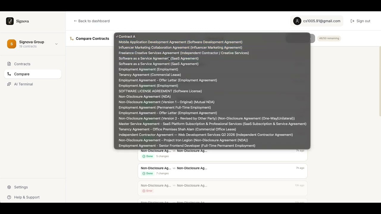Select Tenancy Agreement (Commercial Lease) from the dropdown
The height and width of the screenshot is (214, 381).
coord(150,75)
